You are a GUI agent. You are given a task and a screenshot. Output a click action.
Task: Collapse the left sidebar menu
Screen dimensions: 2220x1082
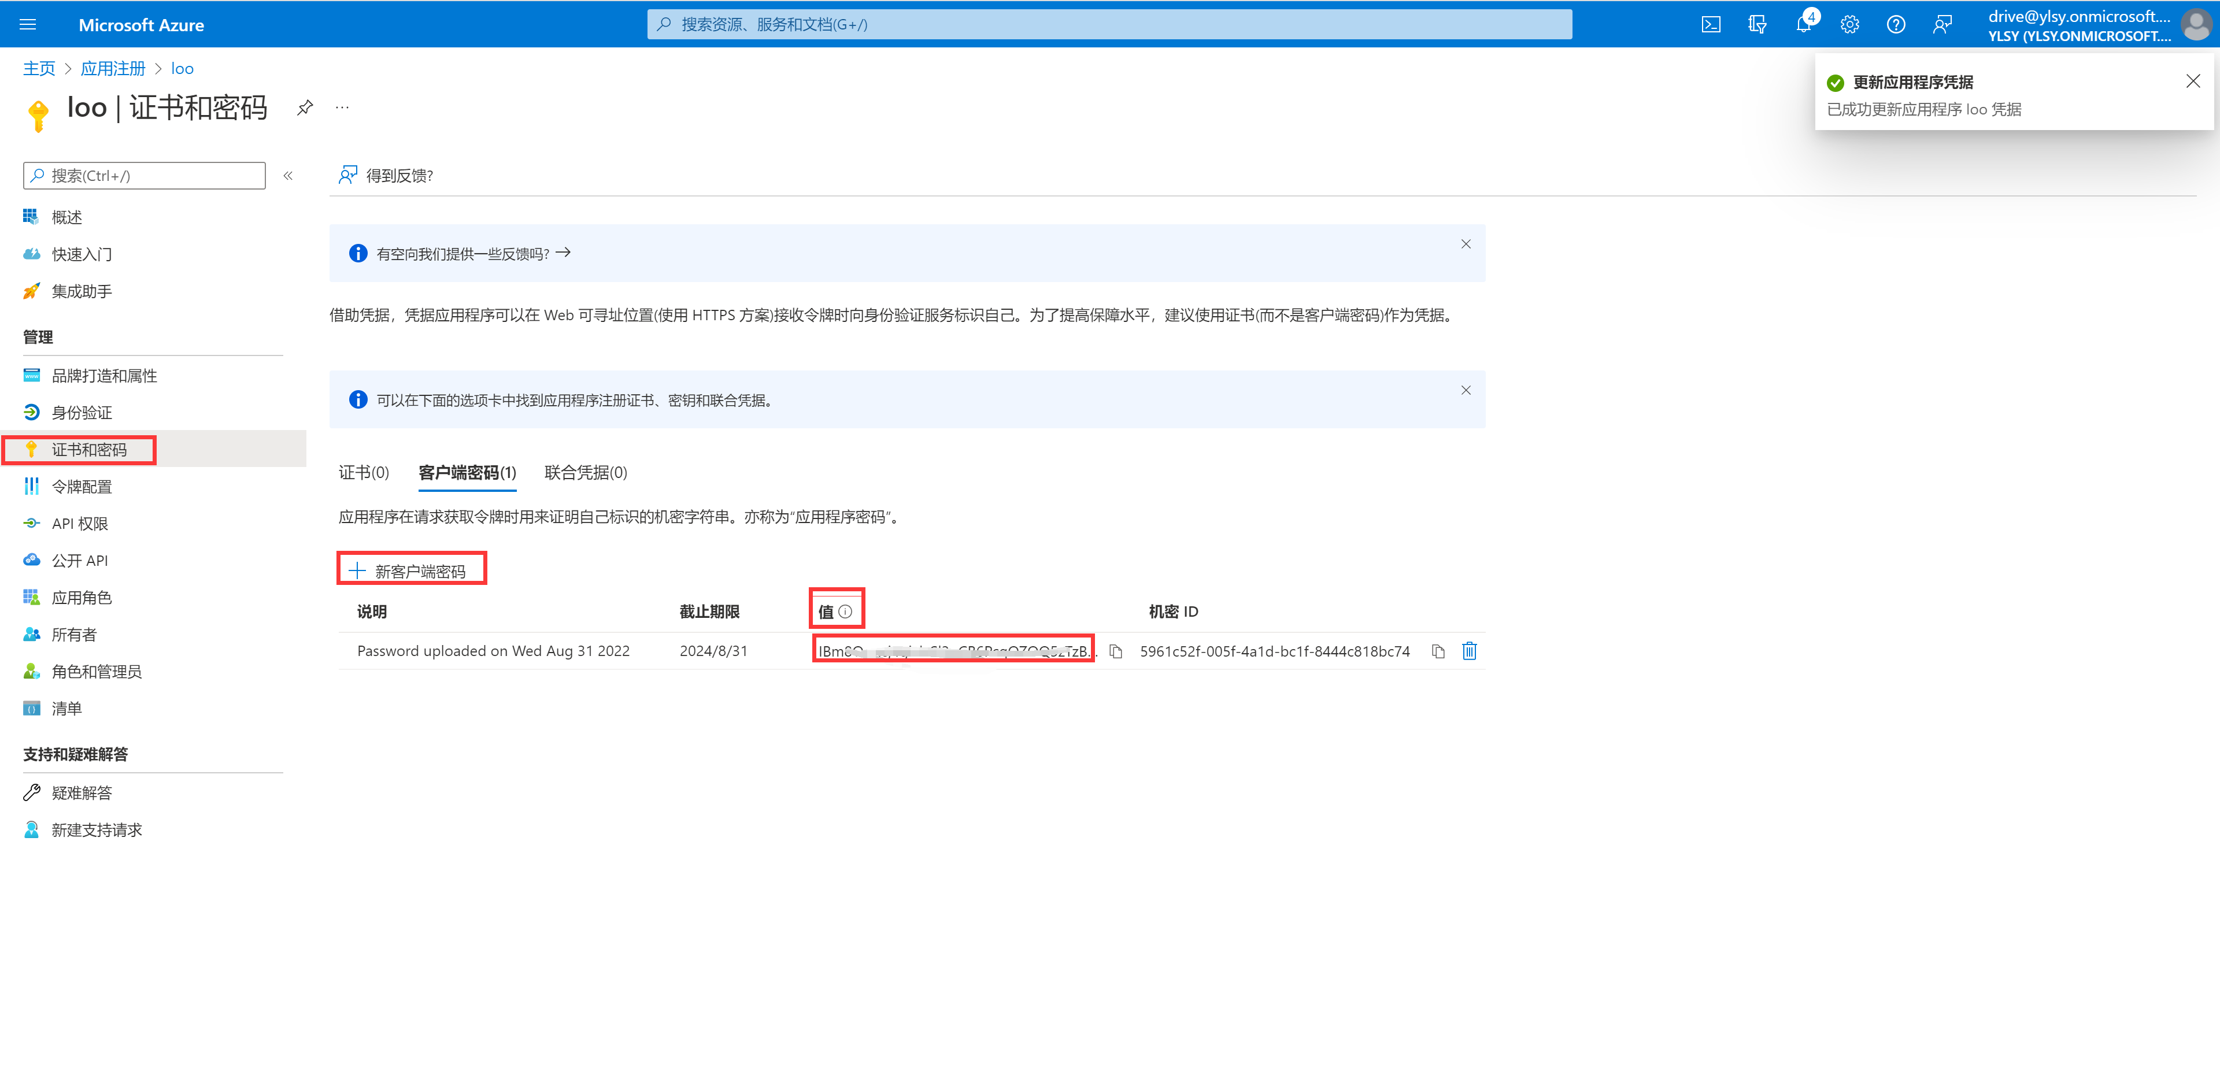coord(288,176)
